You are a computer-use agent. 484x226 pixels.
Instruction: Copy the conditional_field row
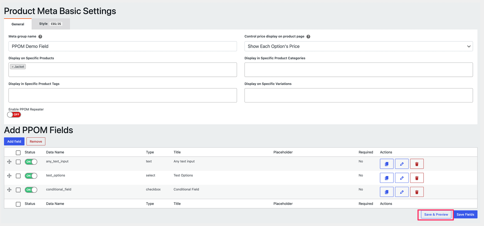pyautogui.click(x=386, y=192)
